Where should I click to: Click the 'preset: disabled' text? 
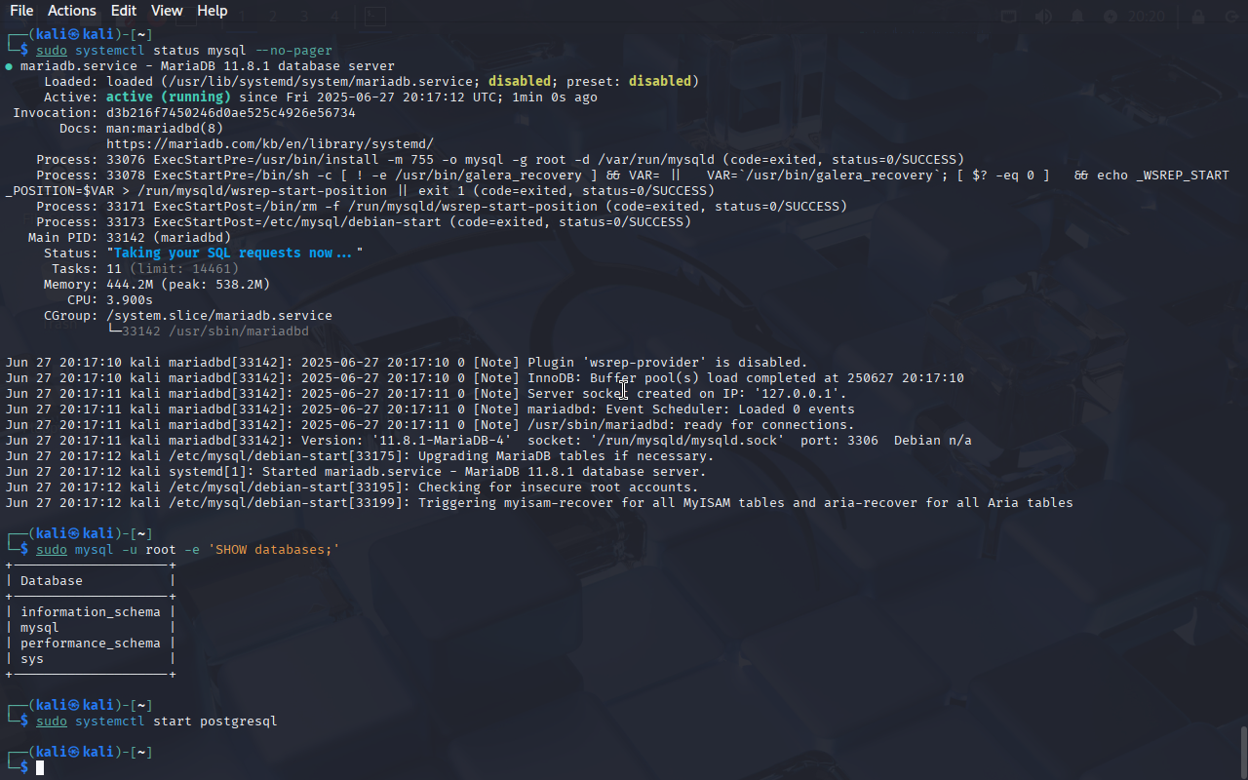click(629, 82)
